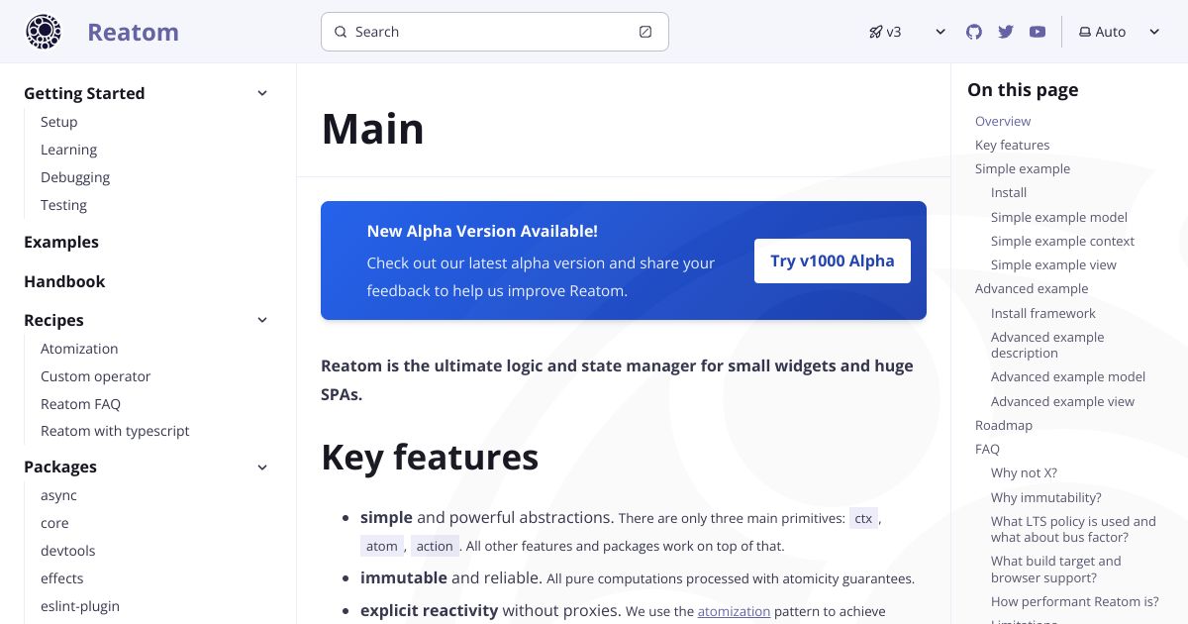Image resolution: width=1188 pixels, height=624 pixels.
Task: Click the slash shortcut icon in search
Action: tap(645, 32)
